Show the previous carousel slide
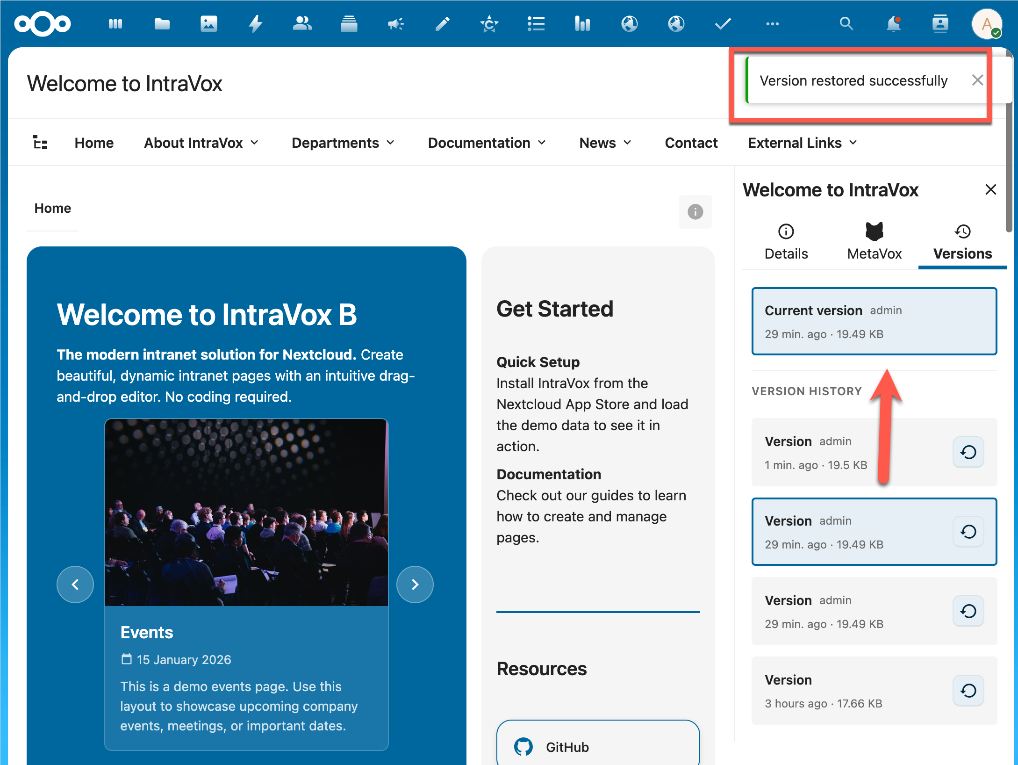The height and width of the screenshot is (765, 1018). [75, 585]
